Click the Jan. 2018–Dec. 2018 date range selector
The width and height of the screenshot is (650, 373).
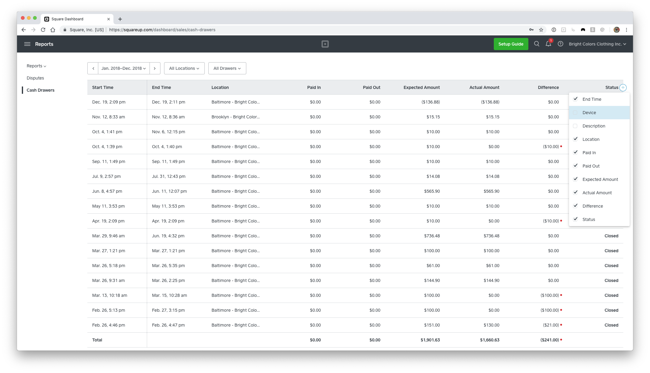tap(123, 68)
